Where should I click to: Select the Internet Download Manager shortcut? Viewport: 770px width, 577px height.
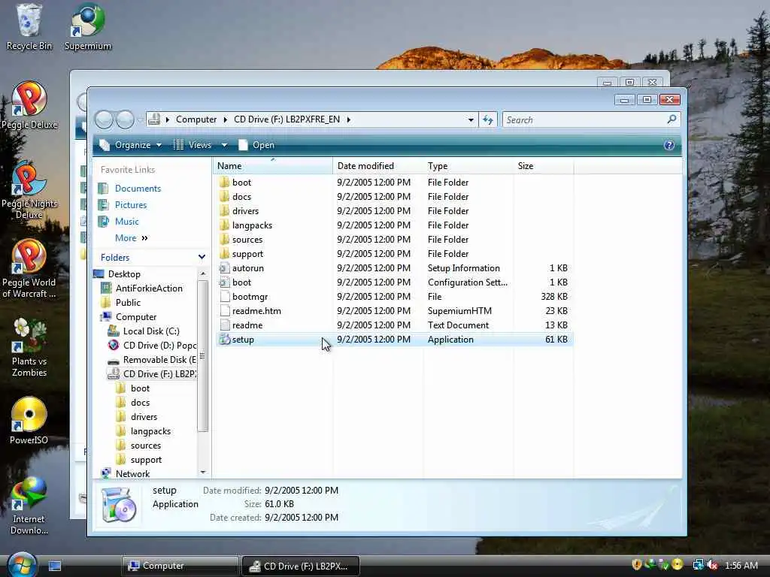(x=29, y=506)
